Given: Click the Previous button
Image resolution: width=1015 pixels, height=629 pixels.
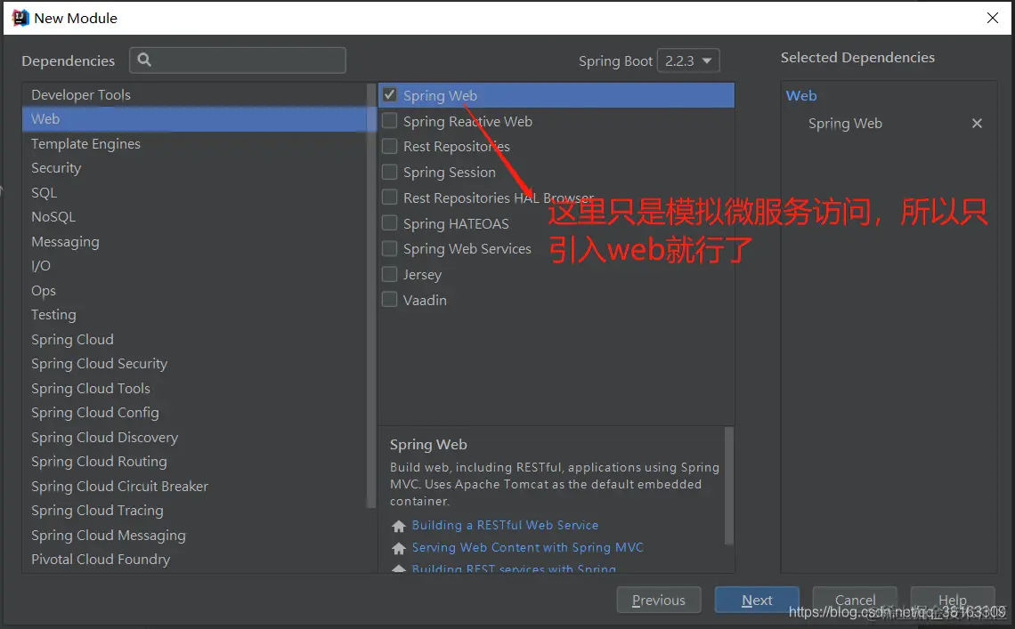Looking at the screenshot, I should (x=659, y=600).
